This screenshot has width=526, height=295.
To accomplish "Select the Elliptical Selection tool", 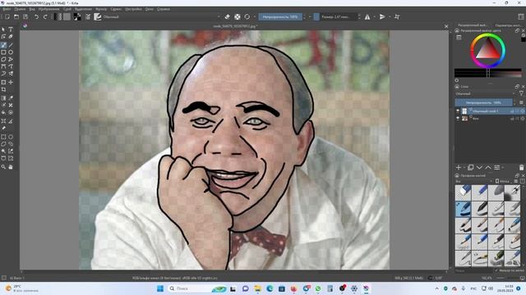I will [11, 137].
